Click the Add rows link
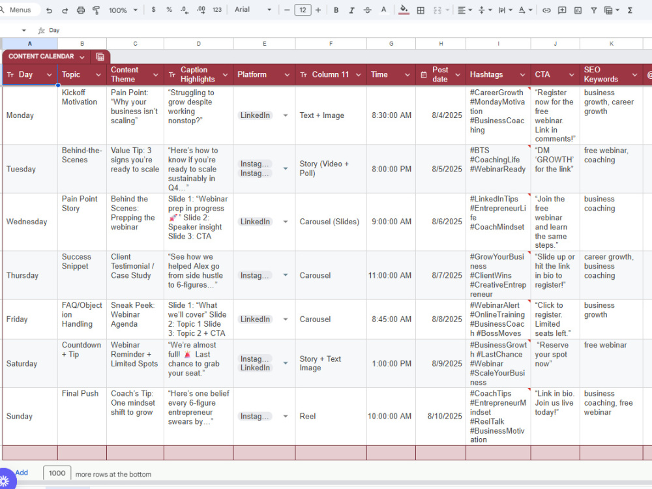Viewport: 652px width, 489px height. 22,473
